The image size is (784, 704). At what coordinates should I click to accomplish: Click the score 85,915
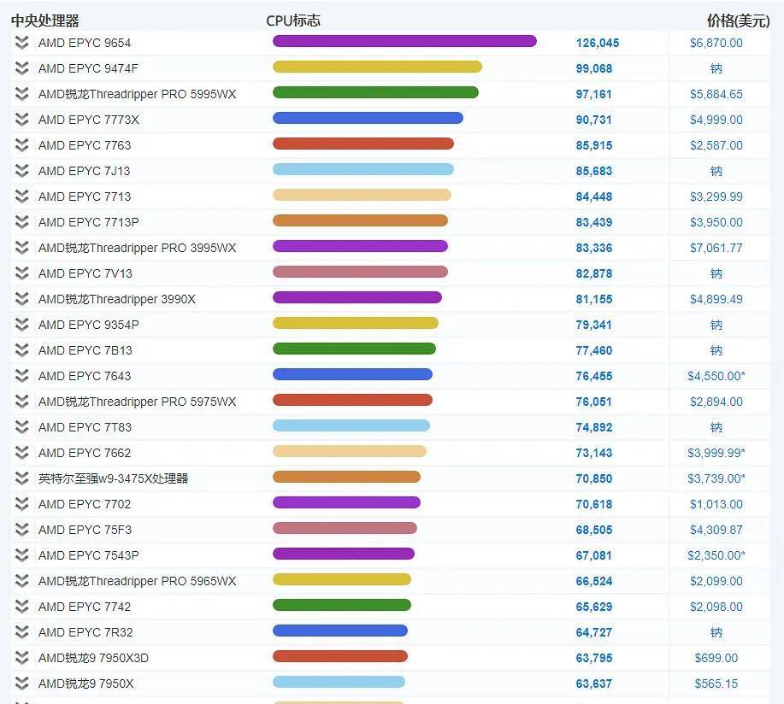click(594, 145)
